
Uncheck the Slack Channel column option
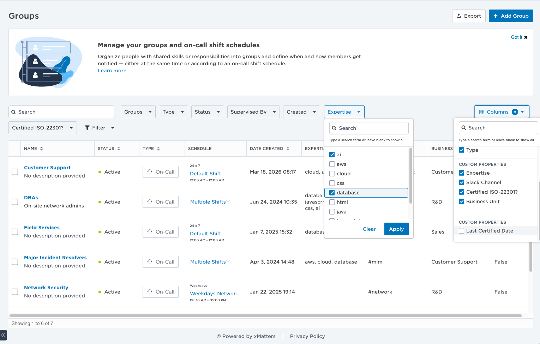point(461,182)
